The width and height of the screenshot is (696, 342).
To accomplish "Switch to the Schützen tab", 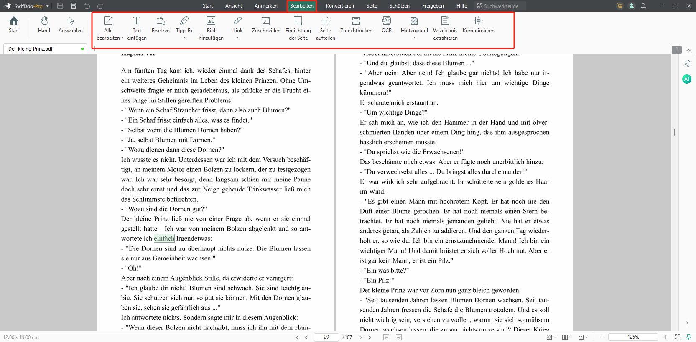I will pos(400,6).
